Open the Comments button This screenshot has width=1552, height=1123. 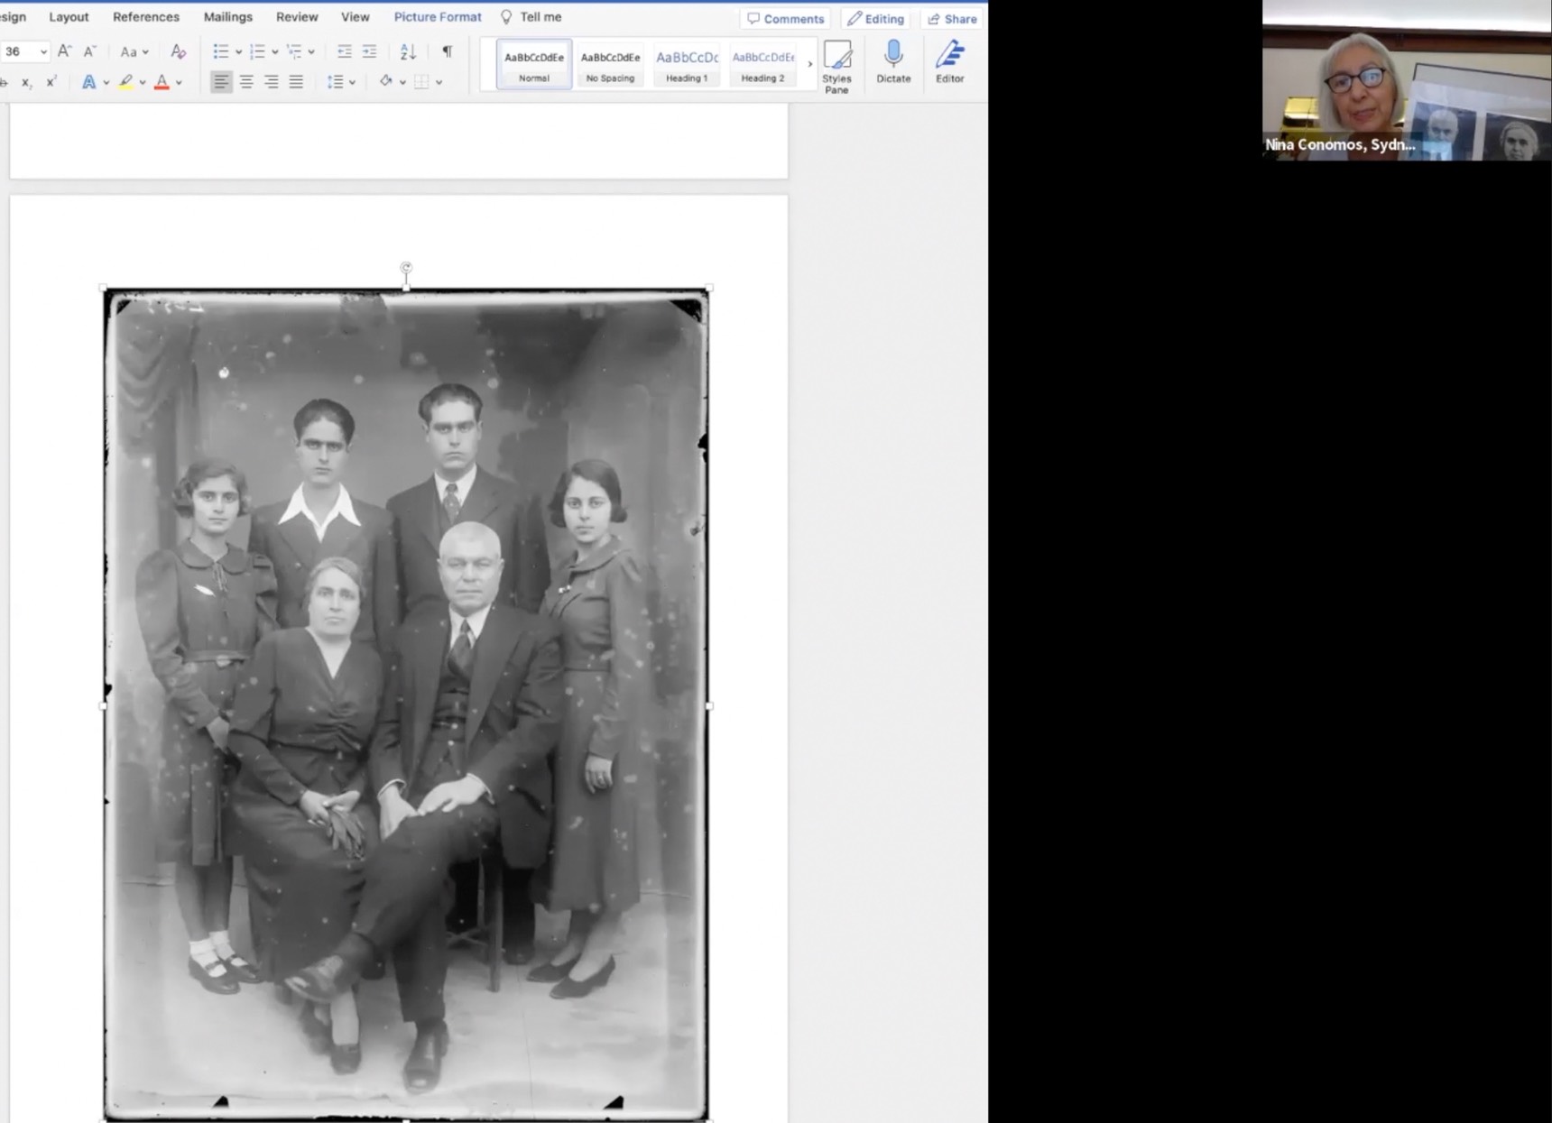[785, 19]
